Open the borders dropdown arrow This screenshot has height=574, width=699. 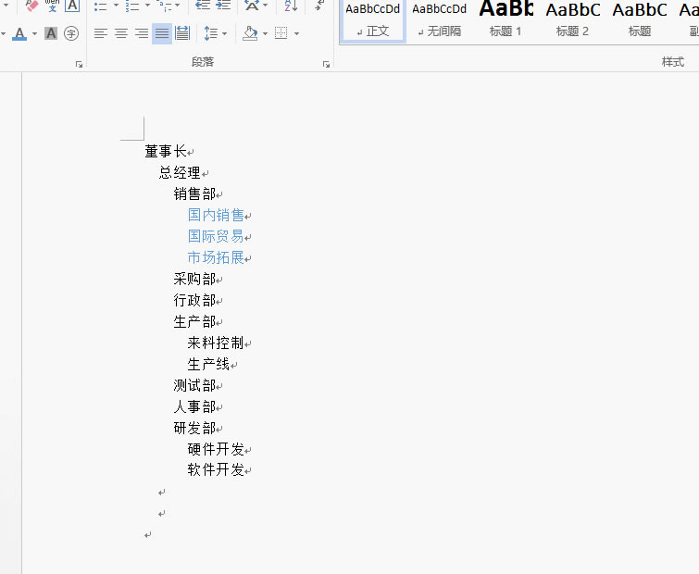296,34
